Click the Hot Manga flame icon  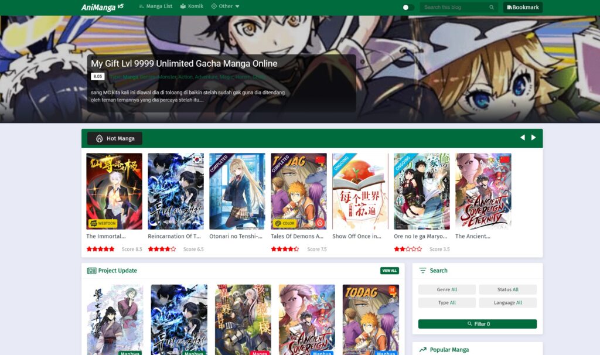tap(99, 138)
